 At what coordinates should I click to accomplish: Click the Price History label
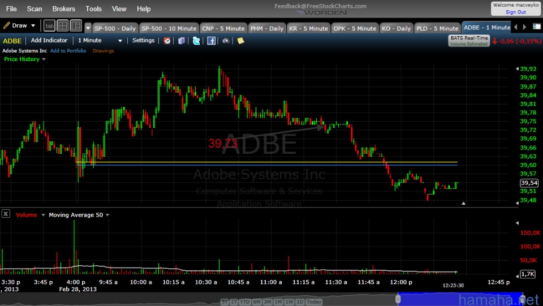(x=21, y=59)
